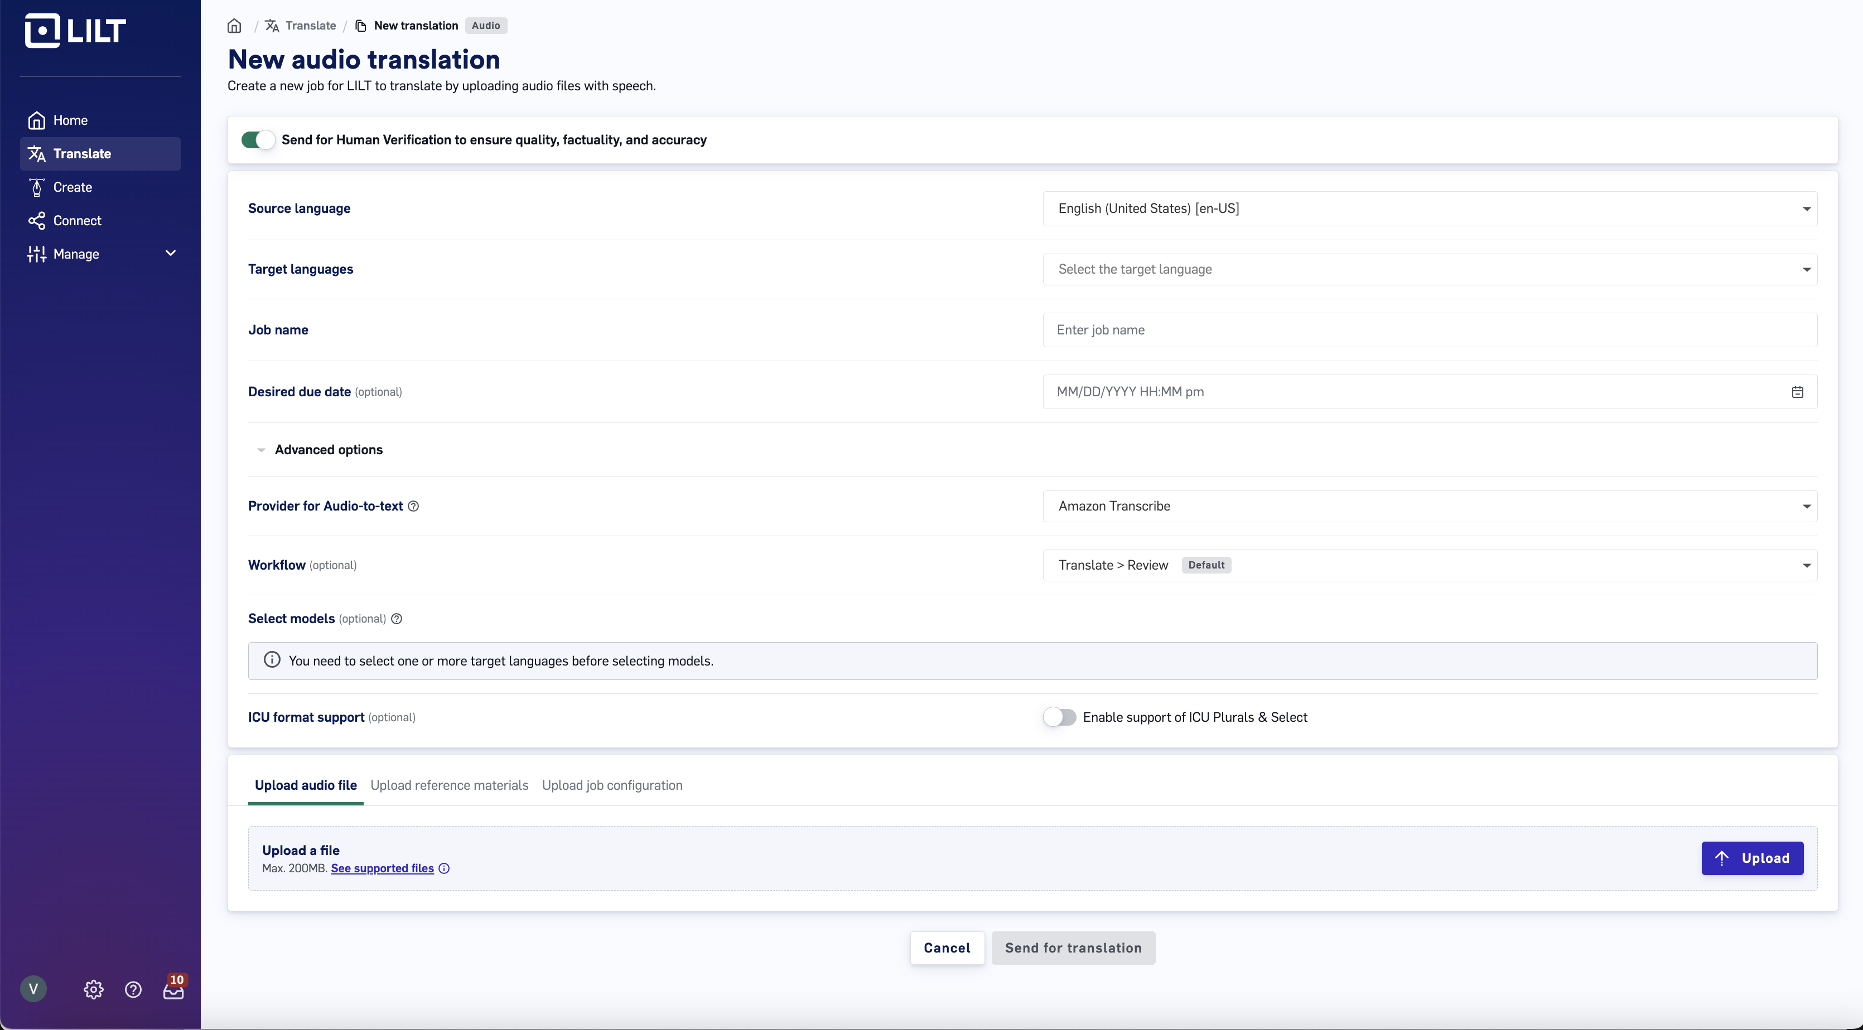Click the Desired due date field
Viewport: 1863px width, 1030px height.
click(x=1430, y=392)
